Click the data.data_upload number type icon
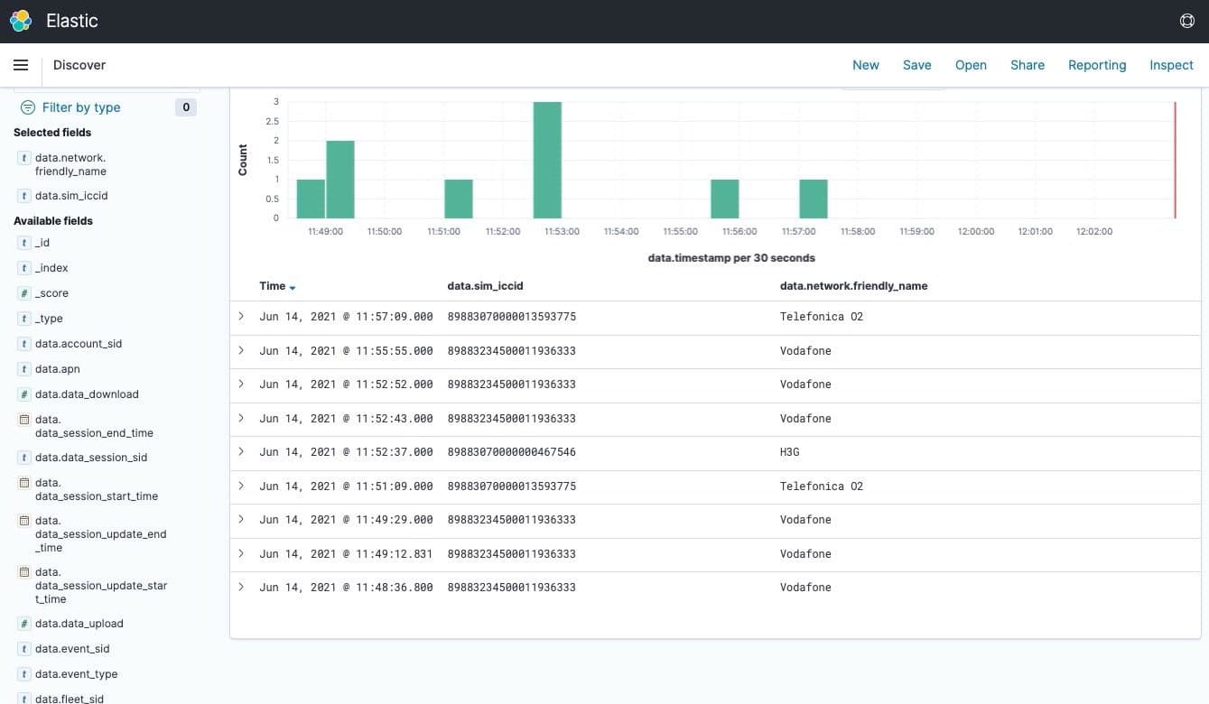 (24, 624)
